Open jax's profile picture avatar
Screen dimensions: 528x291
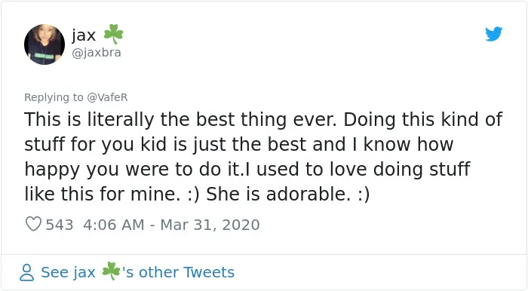point(45,44)
